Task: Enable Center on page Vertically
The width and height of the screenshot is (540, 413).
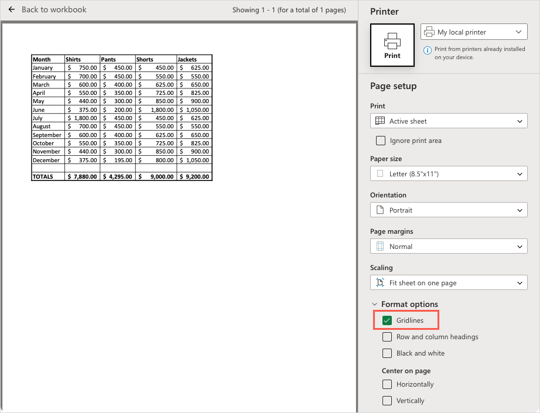Action: (387, 401)
